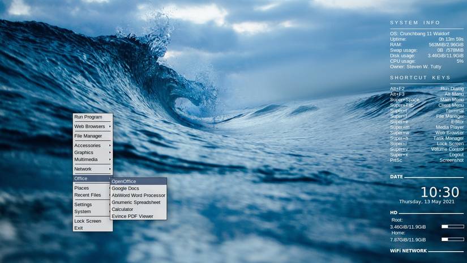Viewport: 467px width, 263px height.
Task: Click the Super+x Logout shortcut row
Action: tap(427, 155)
